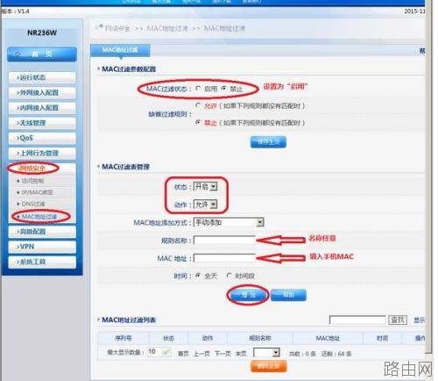This screenshot has height=381, width=438.
Task: Select IP/MAC绑定 submenu item
Action: pos(37,192)
